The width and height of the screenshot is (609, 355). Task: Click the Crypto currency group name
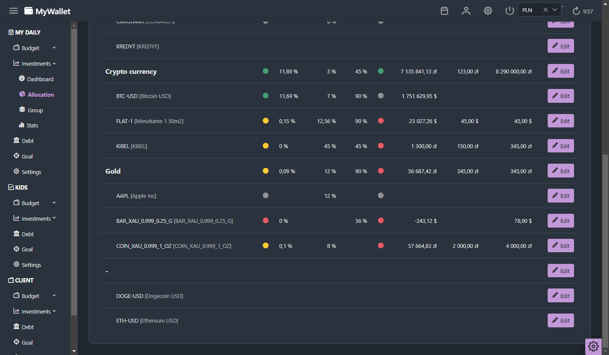point(131,72)
